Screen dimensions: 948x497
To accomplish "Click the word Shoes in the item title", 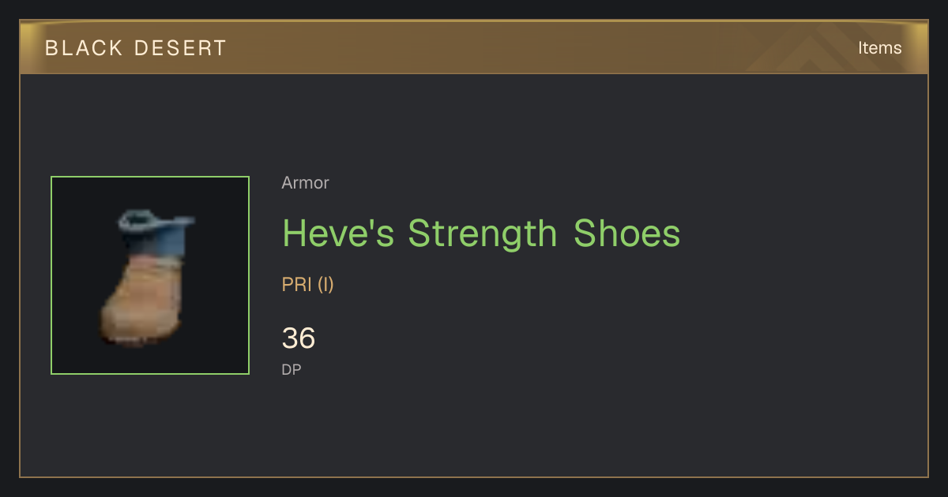I will coord(627,234).
